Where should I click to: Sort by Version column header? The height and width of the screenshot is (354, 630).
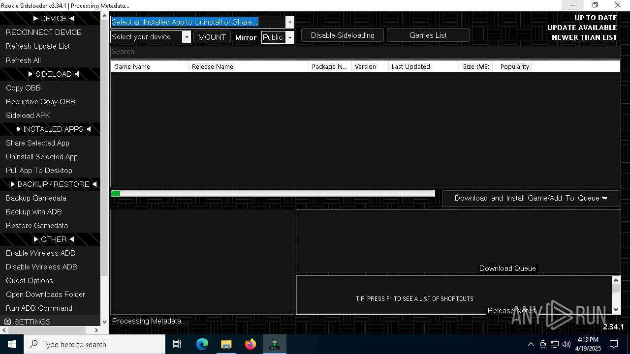pos(370,66)
